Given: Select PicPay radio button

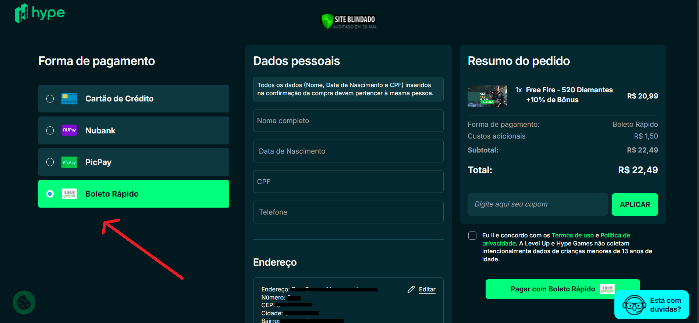Looking at the screenshot, I should click(50, 162).
